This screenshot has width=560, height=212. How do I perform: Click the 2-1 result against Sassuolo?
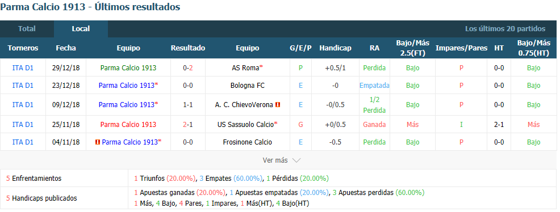[188, 124]
